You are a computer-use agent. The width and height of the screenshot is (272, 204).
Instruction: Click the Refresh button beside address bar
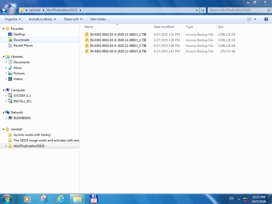pos(202,10)
